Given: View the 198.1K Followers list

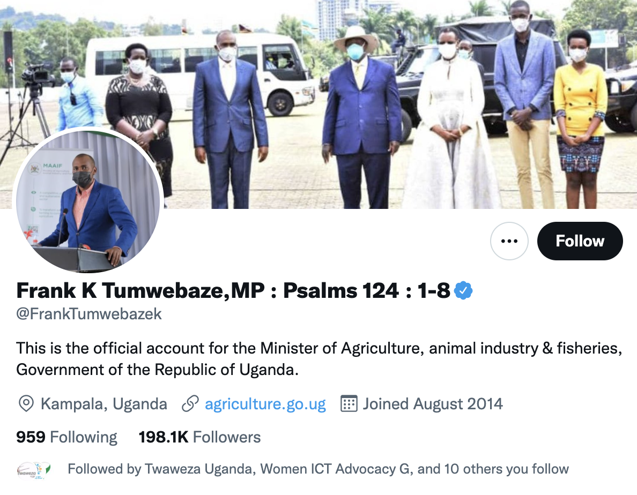Looking at the screenshot, I should point(199,437).
